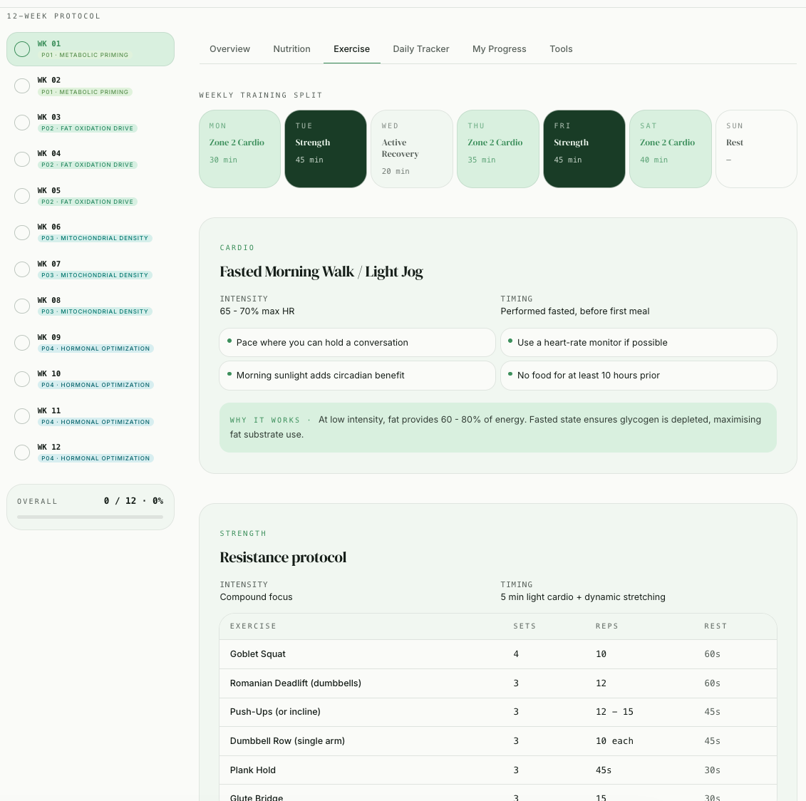Click 'Performed fasted, before first meal' timing text
806x801 pixels.
[x=574, y=311]
